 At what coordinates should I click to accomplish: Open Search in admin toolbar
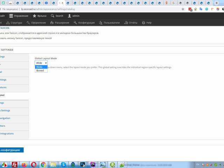(x=57, y=16)
